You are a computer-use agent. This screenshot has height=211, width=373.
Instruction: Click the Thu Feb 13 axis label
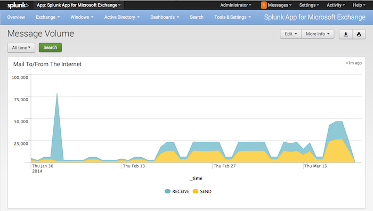pos(134,166)
